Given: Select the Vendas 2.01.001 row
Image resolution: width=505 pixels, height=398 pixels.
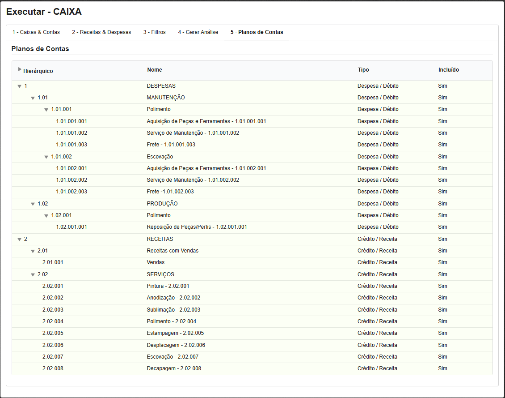Looking at the screenshot, I should tap(156, 262).
